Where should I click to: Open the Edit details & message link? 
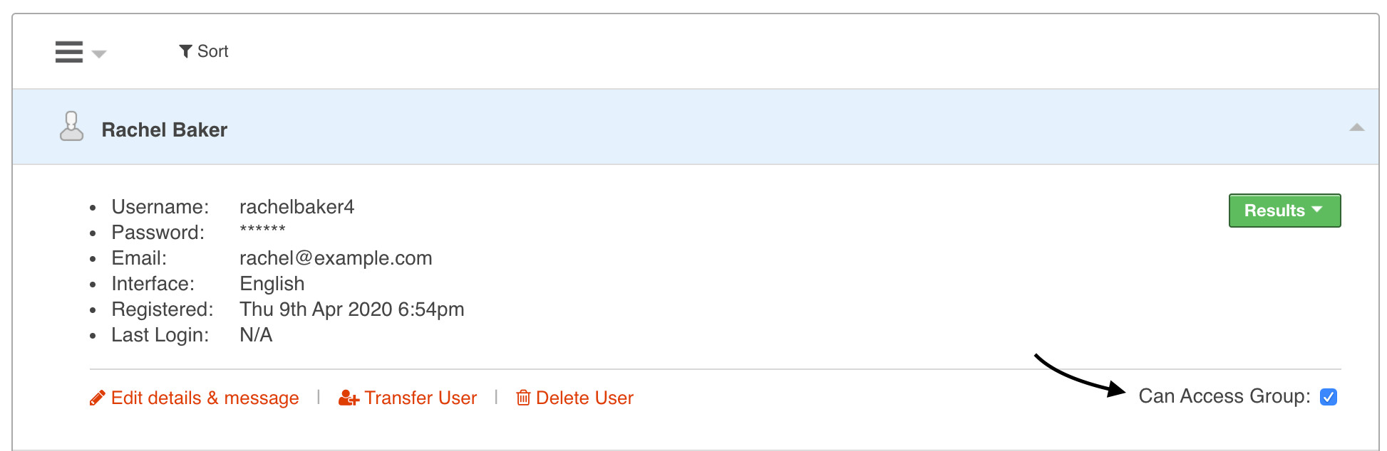[x=205, y=398]
